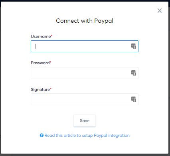
Task: Click the dark backdrop above the dialog
Action: 85,1
